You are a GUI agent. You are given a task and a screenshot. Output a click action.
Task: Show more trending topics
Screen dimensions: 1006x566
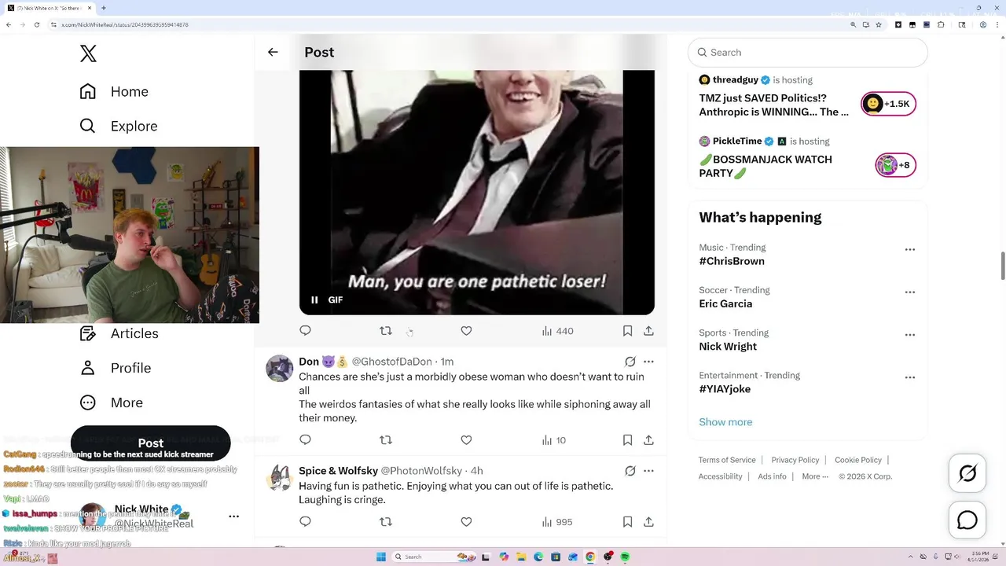[725, 422]
